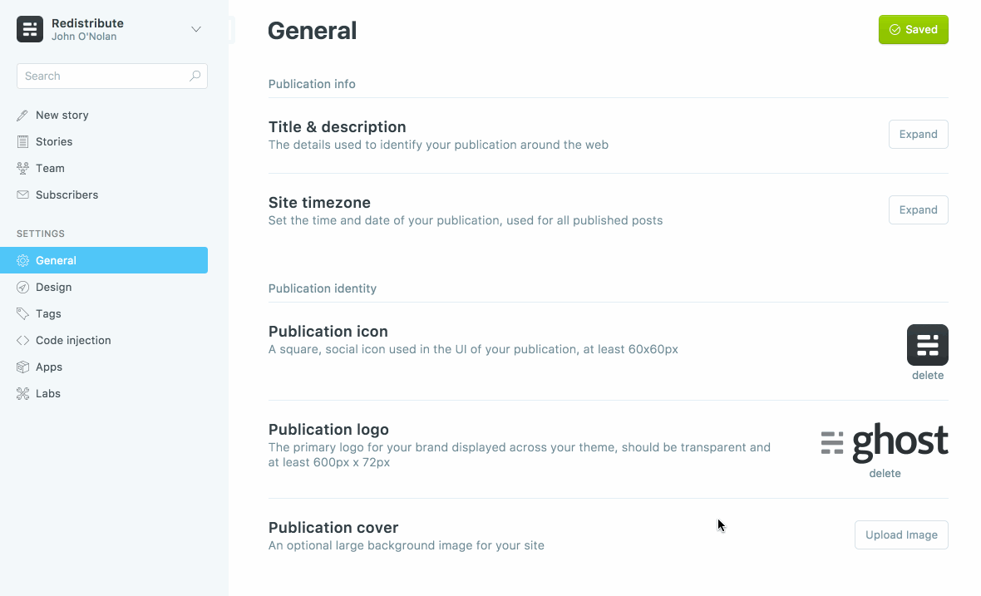Expand the Title & description section
981x596 pixels.
(x=918, y=134)
